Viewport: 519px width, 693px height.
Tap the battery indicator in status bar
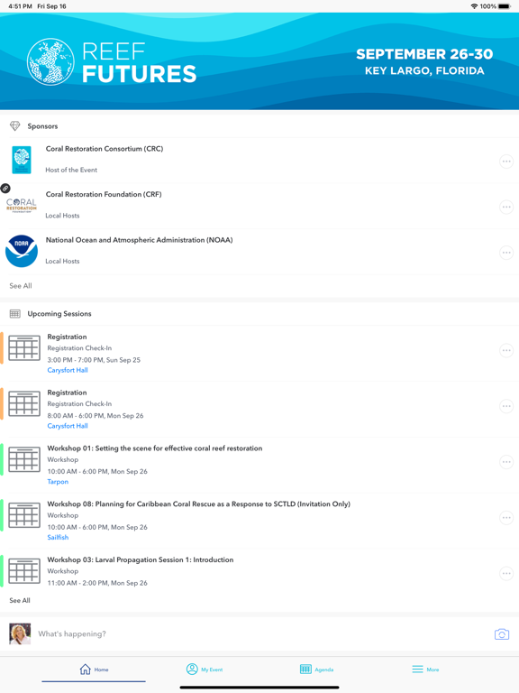[x=505, y=6]
